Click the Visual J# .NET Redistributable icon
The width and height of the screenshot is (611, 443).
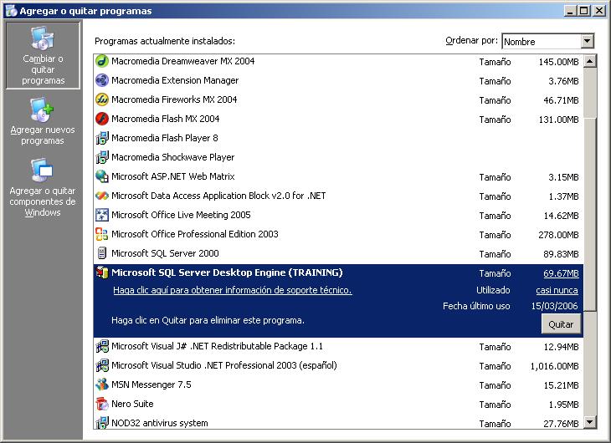[102, 346]
